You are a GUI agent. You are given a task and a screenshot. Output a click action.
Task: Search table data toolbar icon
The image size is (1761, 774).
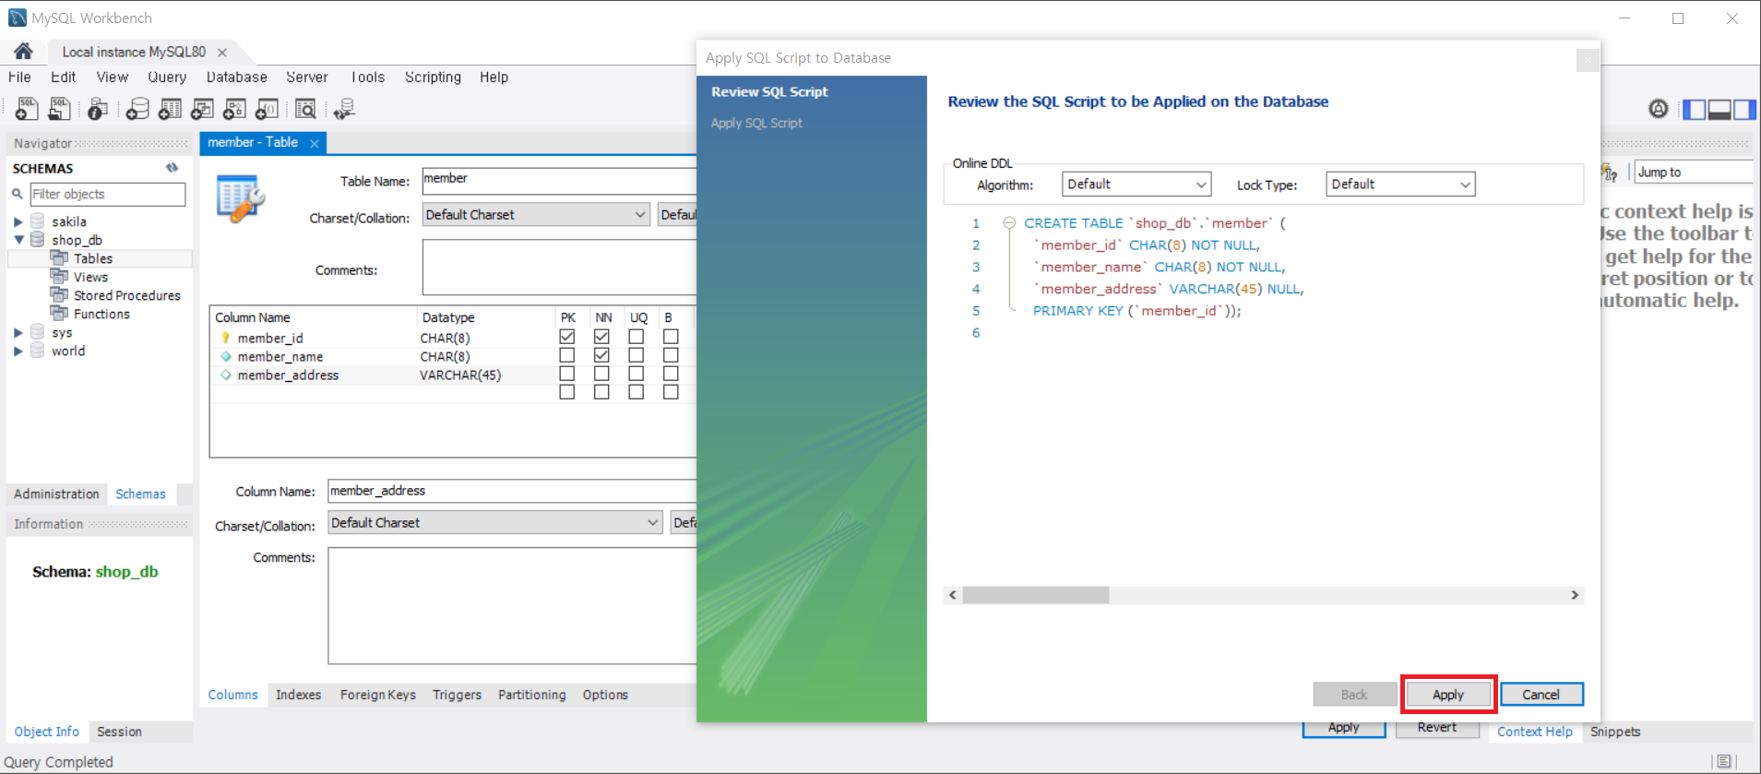coord(305,109)
